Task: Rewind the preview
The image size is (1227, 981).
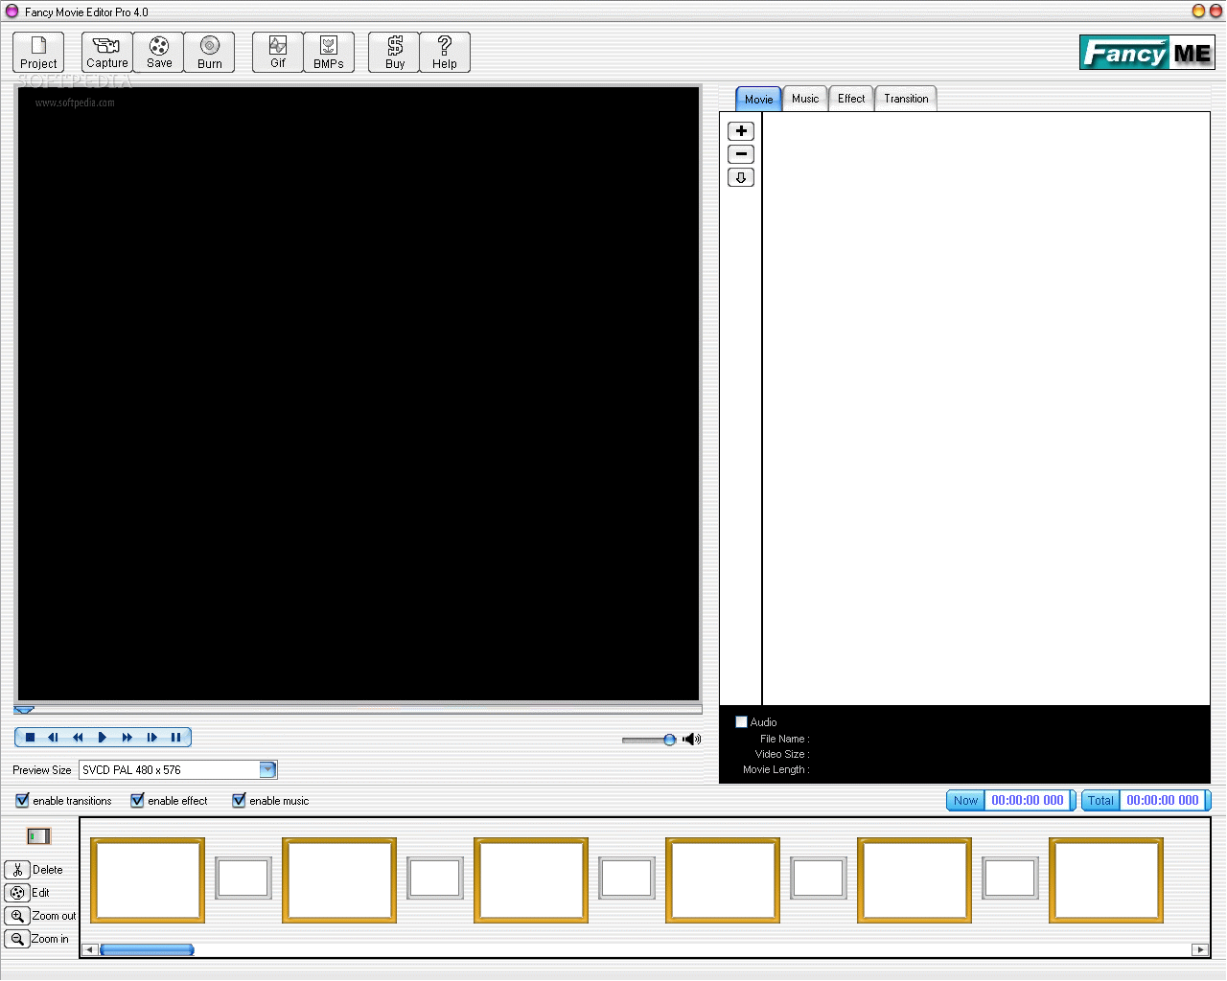Action: (x=78, y=737)
